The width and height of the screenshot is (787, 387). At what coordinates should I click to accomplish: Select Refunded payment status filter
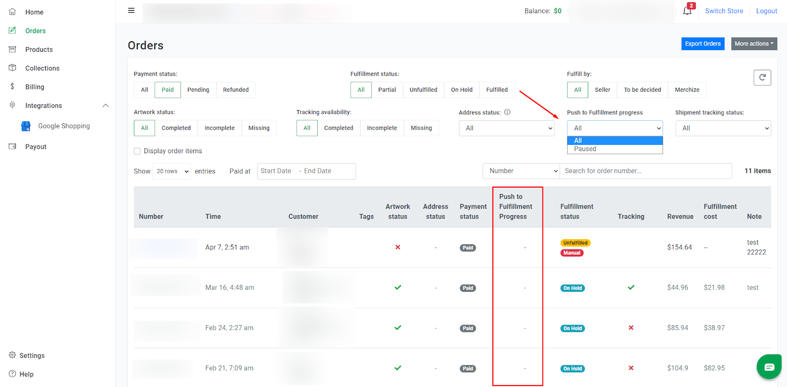pyautogui.click(x=236, y=90)
